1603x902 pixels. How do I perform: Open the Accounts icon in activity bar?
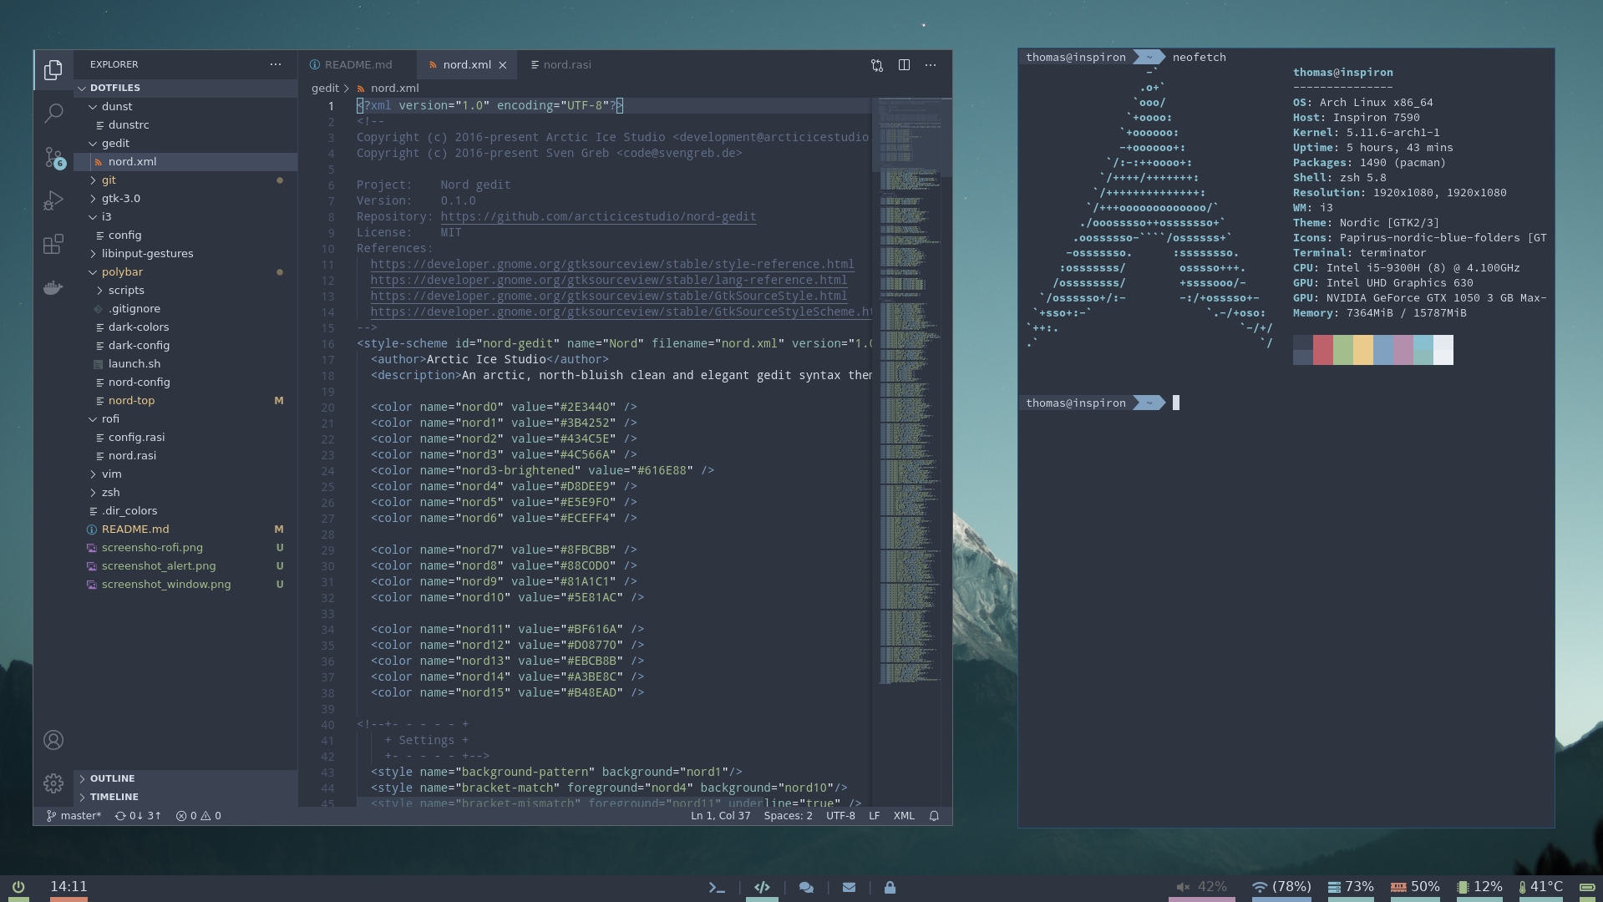click(53, 740)
